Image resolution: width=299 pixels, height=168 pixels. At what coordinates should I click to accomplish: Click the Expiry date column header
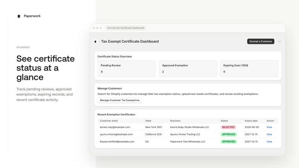pos(251,121)
